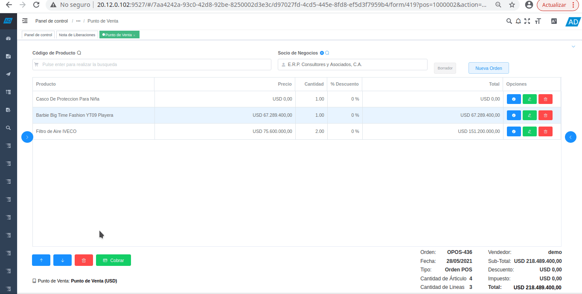
Task: Toggle fullscreen icon in the top bar
Action: tap(527, 21)
